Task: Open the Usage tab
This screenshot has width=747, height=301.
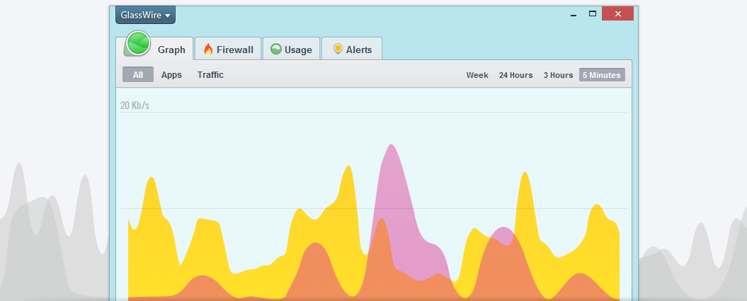Action: click(x=291, y=49)
